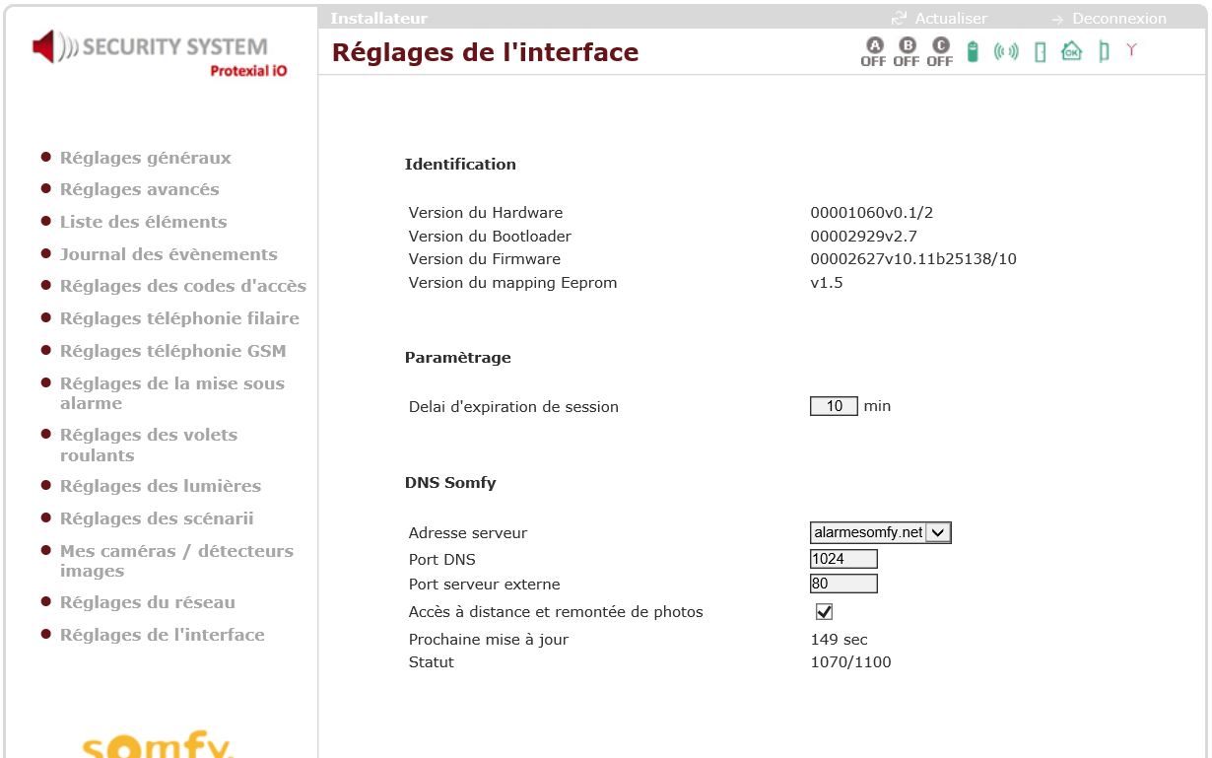Click the zone B OFF status icon

(x=907, y=52)
